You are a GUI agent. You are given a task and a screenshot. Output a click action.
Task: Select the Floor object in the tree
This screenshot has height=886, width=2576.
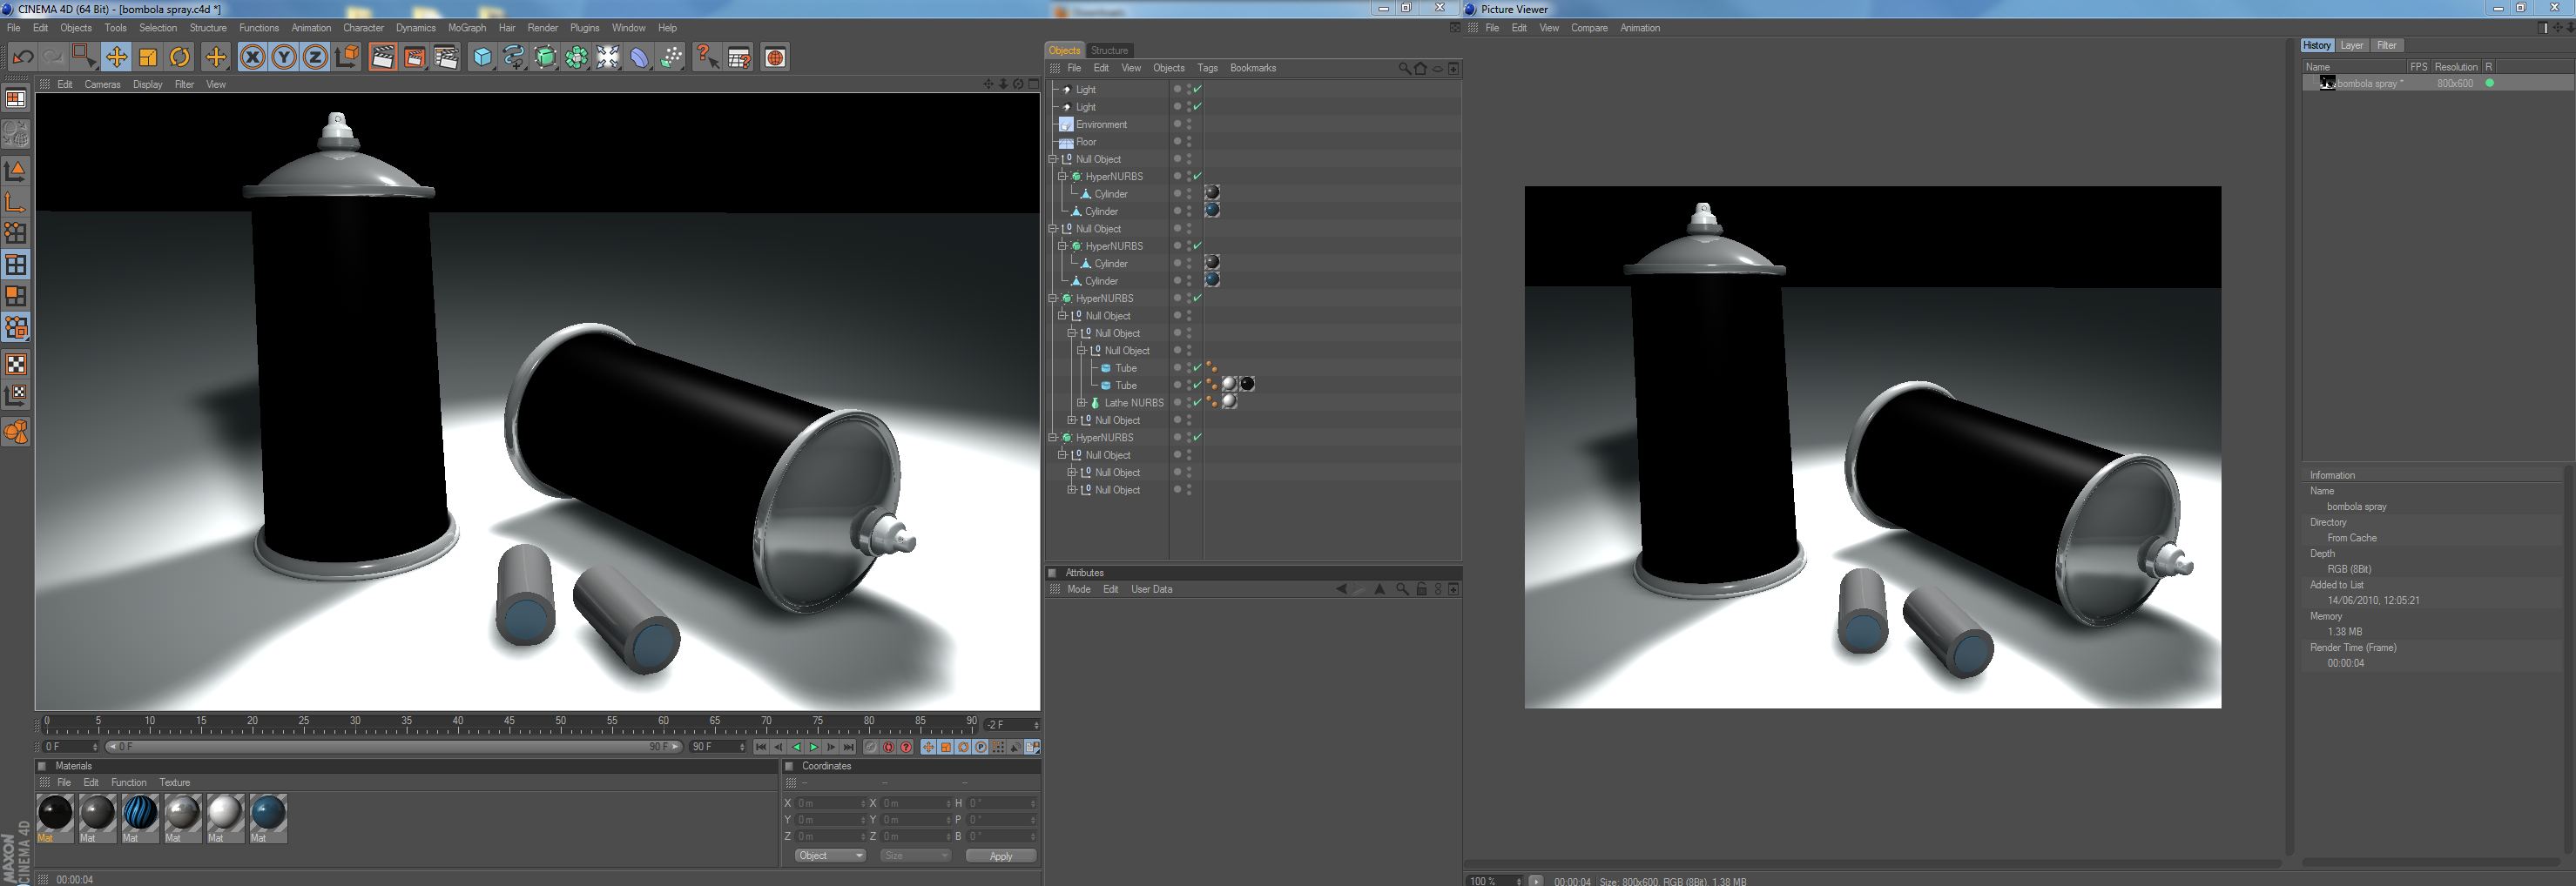(x=1086, y=142)
